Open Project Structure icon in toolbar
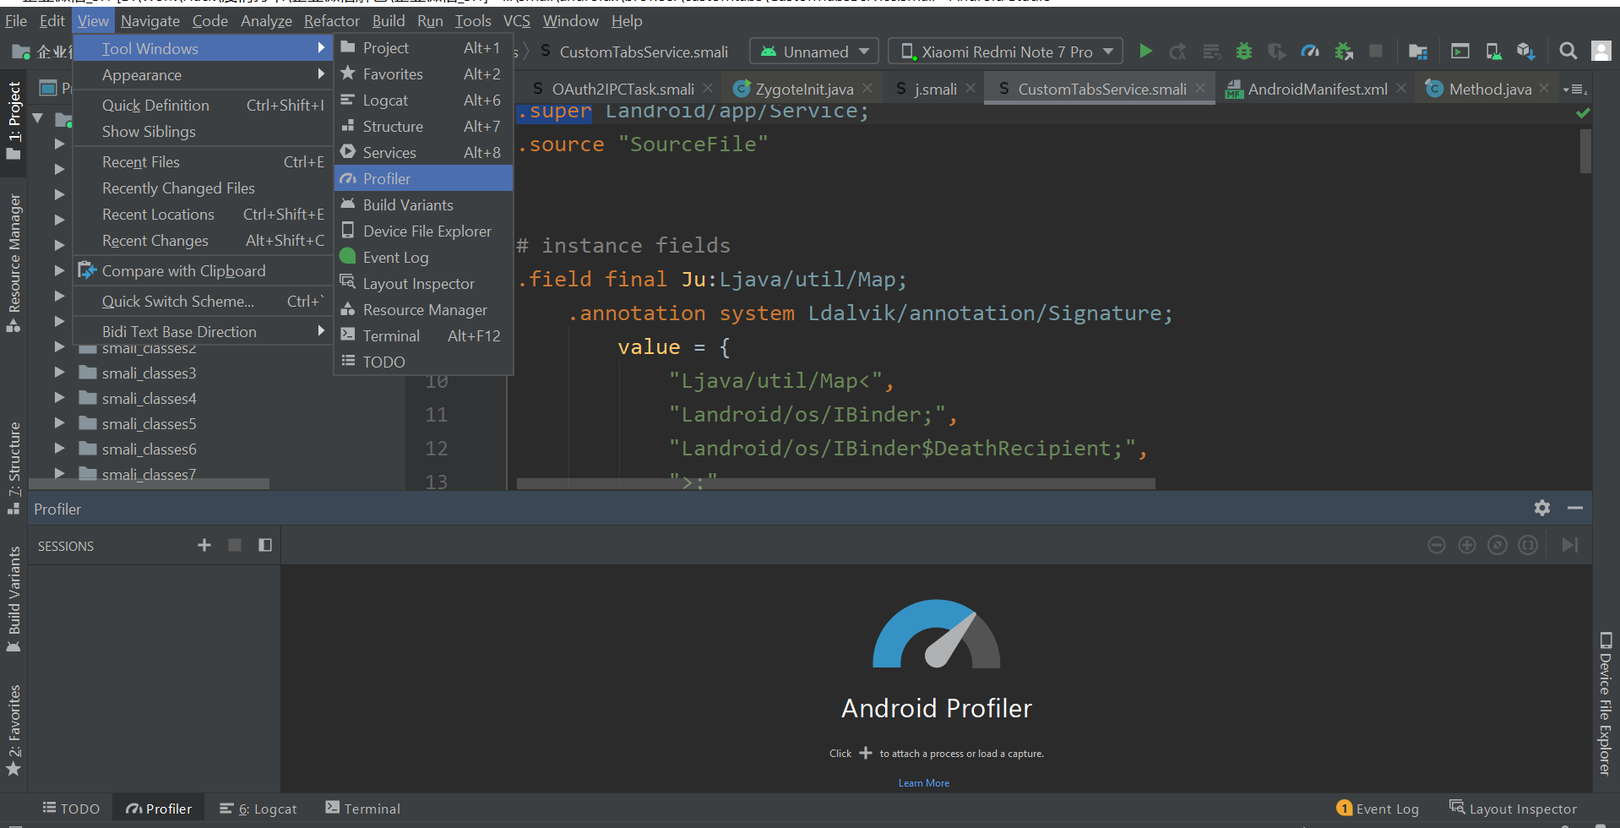The image size is (1620, 828). pos(1418,52)
